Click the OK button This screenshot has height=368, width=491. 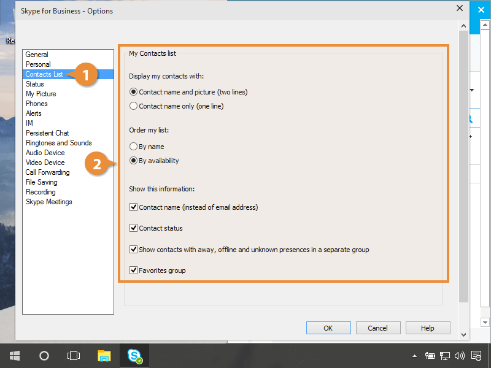(x=328, y=328)
